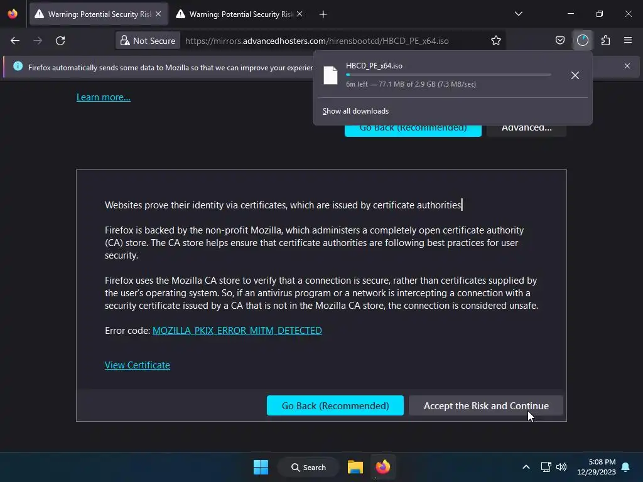Screen dimensions: 643x482
Task: Restore down the Firefox window
Action: point(600,14)
